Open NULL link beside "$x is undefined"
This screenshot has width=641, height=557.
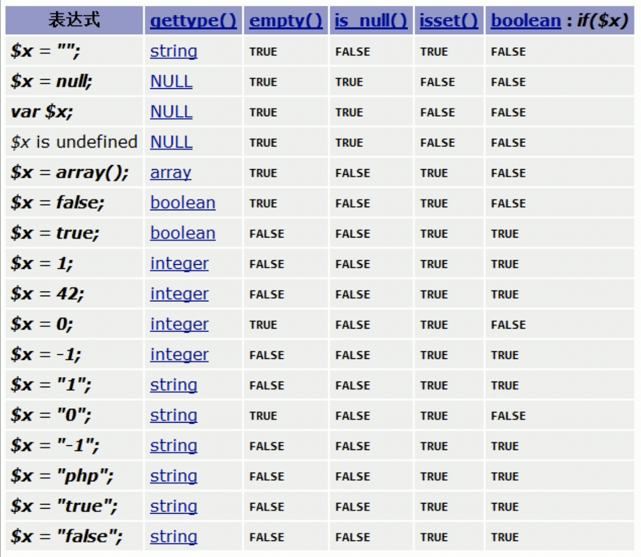pos(171,142)
